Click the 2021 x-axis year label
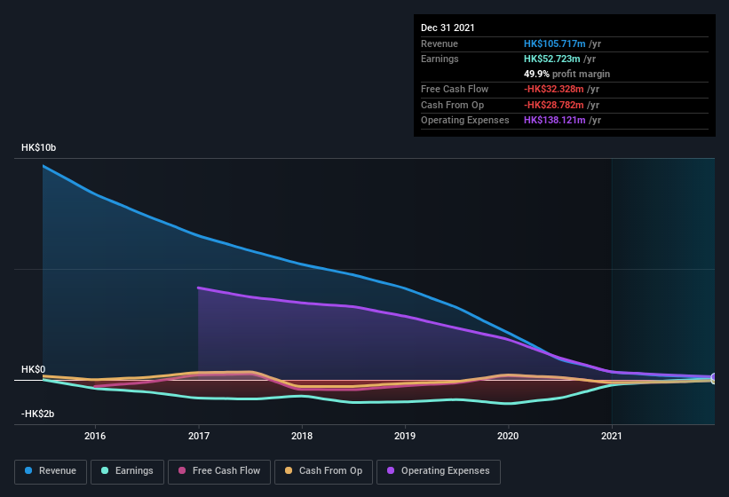729x497 pixels. [x=612, y=436]
